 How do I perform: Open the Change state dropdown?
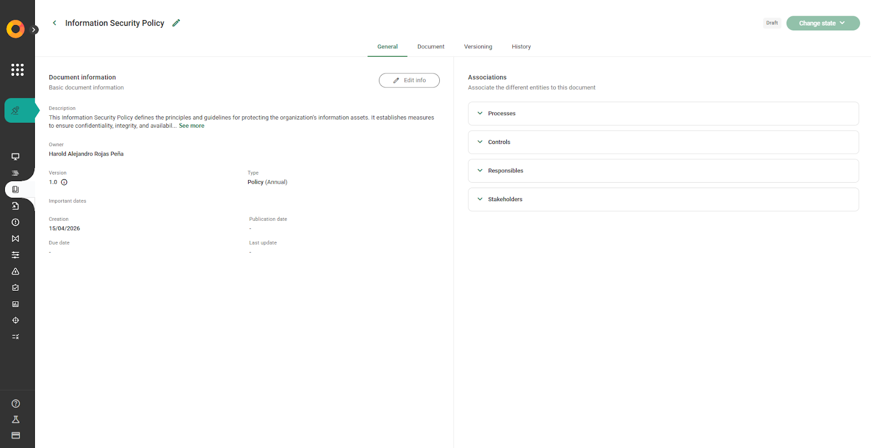tap(823, 23)
